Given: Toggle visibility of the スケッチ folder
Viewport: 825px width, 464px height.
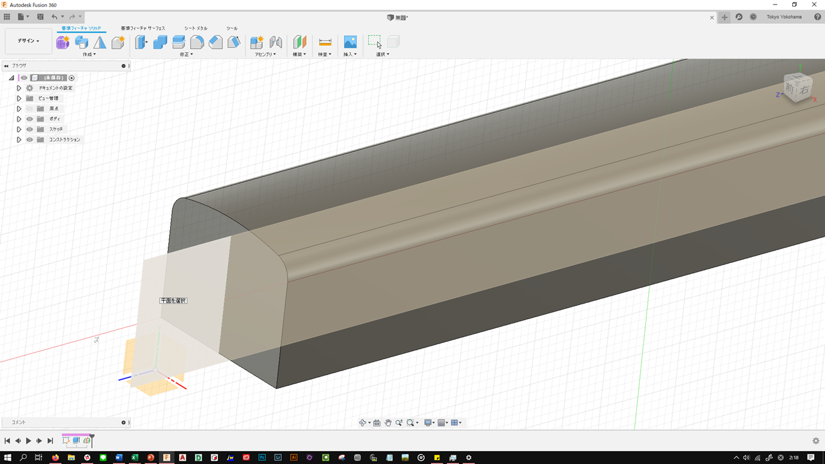Looking at the screenshot, I should tap(30, 130).
